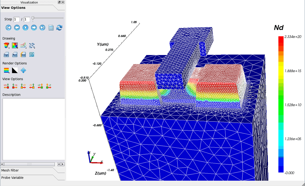The width and height of the screenshot is (305, 186).
Task: Click the refresh arrows icon
Action: pyautogui.click(x=59, y=28)
